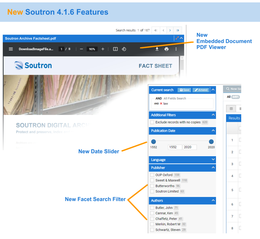Open the PDF viewer sidebar hamburger menu

point(11,49)
